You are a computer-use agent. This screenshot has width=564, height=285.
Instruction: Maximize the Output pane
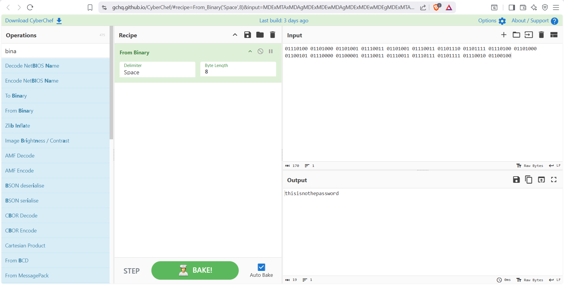pos(554,180)
